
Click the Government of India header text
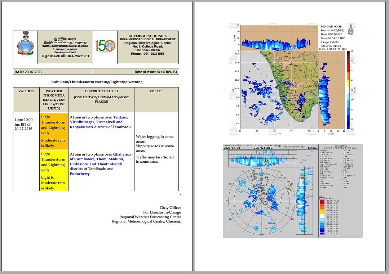pos(147,36)
